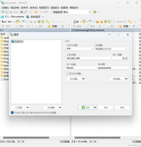The image size is (141, 147).
Task: Open the left panel folder icon
Action: click(x=17, y=22)
